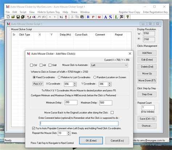
Task: Decrease X Co-ordinate with down spinner
Action: tap(75, 85)
